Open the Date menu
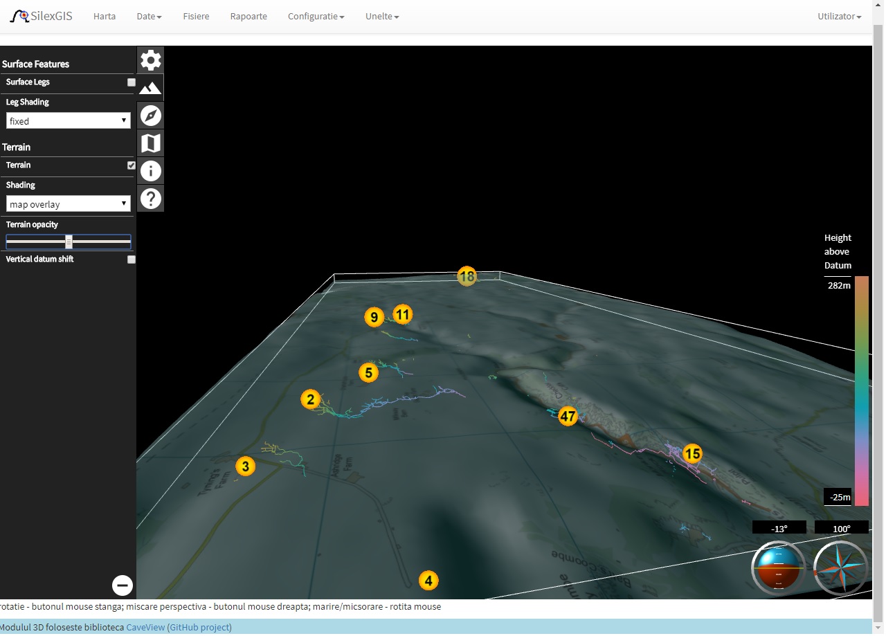 [x=149, y=16]
